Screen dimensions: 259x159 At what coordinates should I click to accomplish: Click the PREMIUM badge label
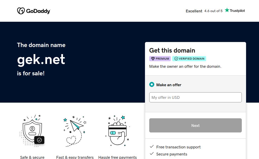click(x=162, y=59)
